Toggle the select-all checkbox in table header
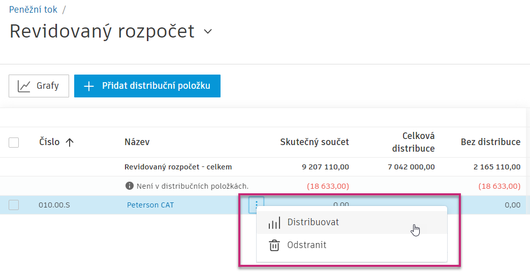 pos(14,143)
